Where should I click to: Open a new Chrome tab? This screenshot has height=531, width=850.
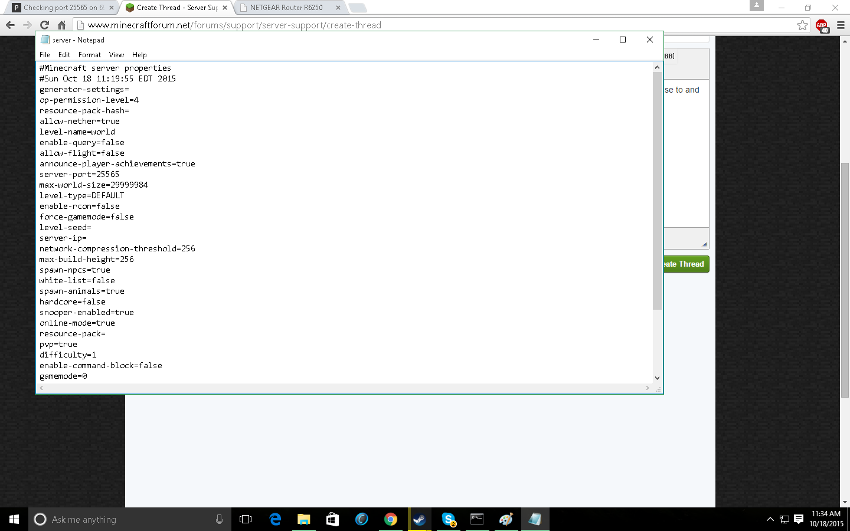click(x=358, y=8)
